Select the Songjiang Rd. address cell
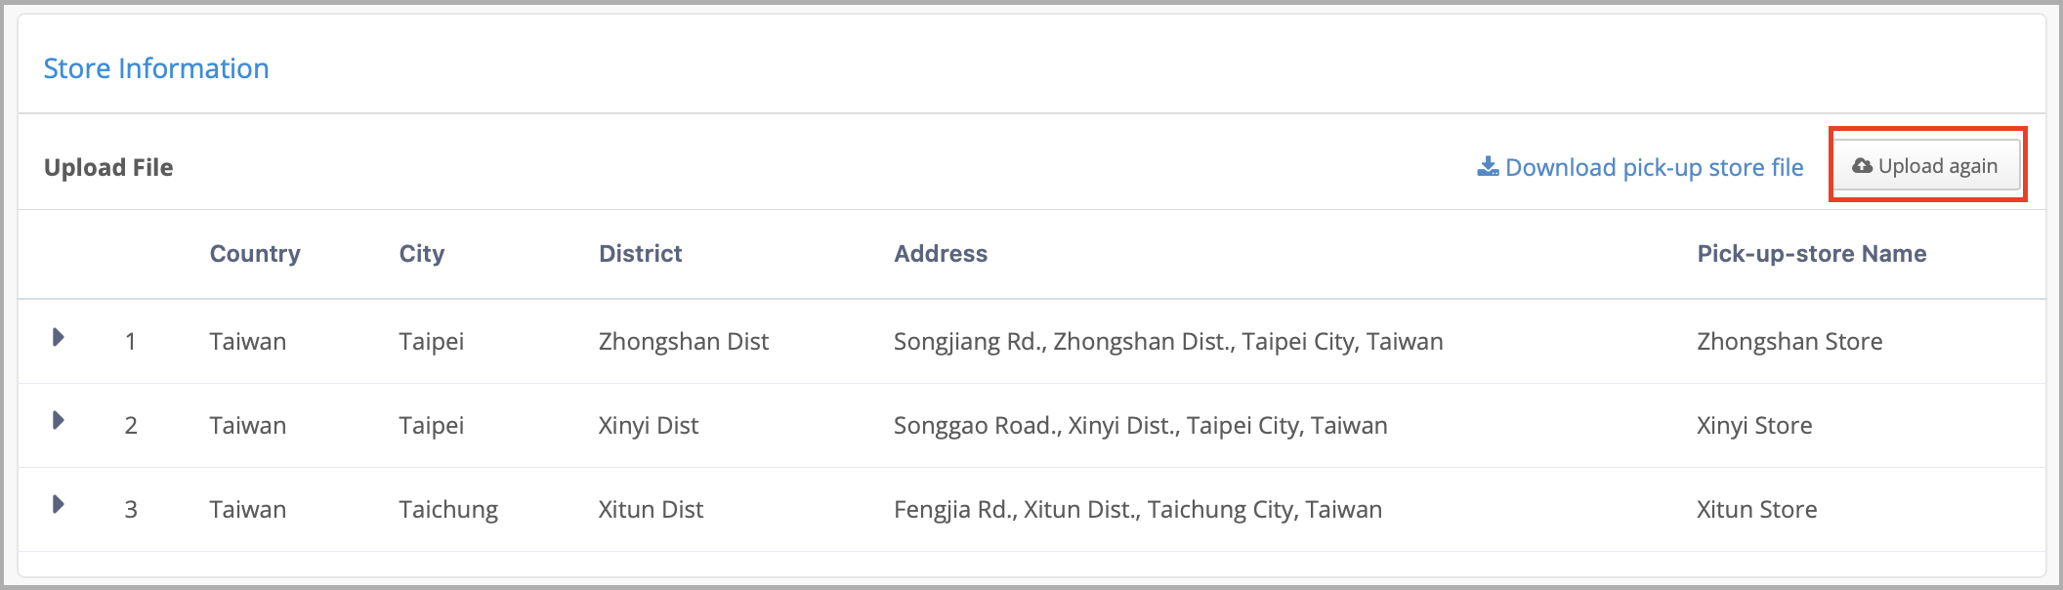The height and width of the screenshot is (590, 2063). [1168, 342]
